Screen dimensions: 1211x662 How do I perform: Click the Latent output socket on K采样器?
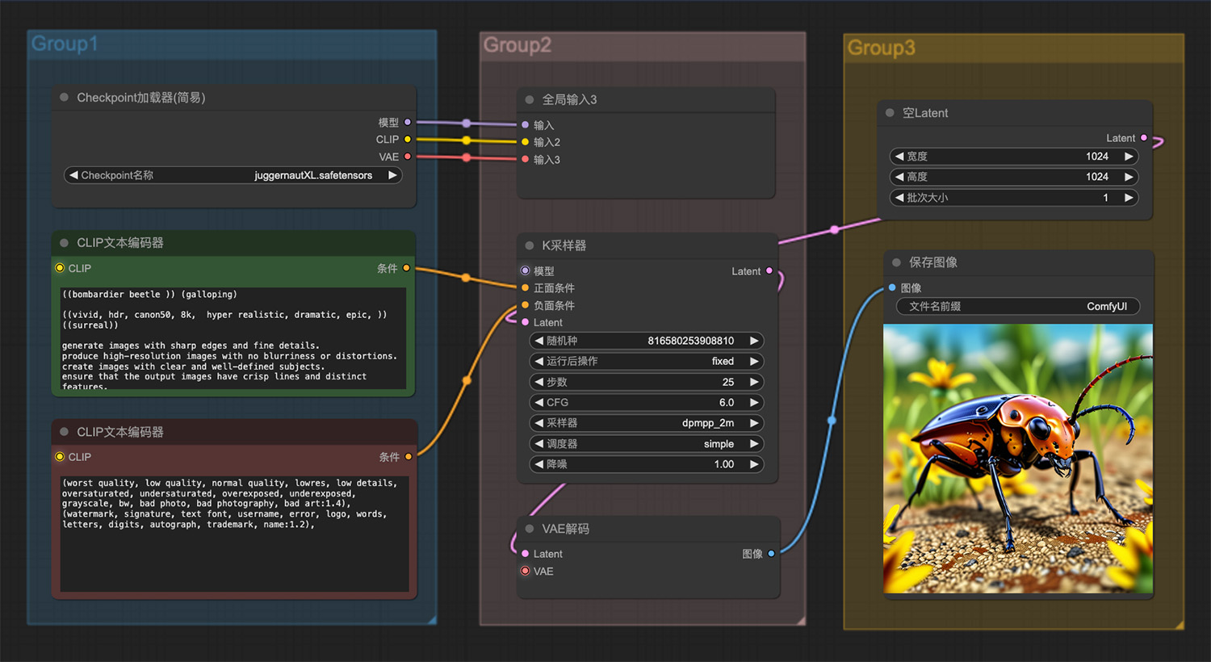(x=769, y=270)
